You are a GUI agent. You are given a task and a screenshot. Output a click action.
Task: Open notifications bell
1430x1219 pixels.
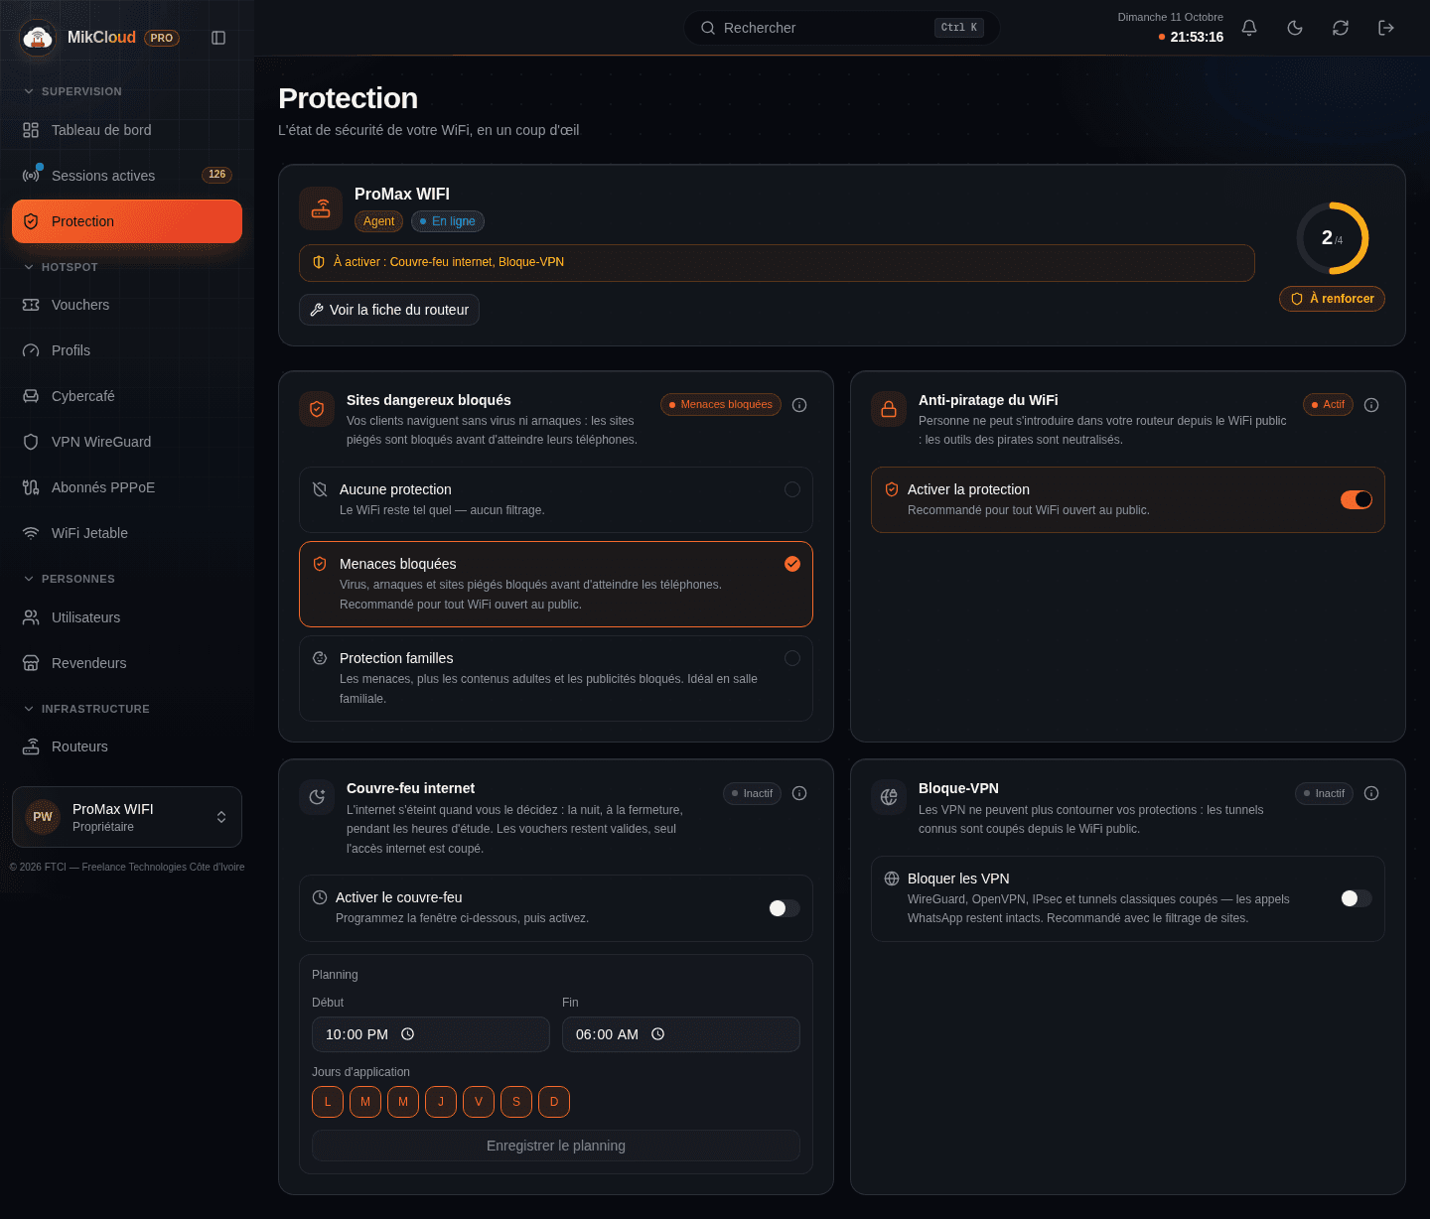pos(1249,28)
